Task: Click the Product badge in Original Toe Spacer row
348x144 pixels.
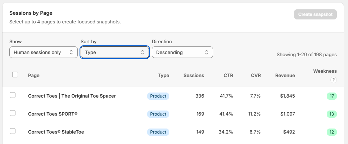Action: tap(158, 96)
